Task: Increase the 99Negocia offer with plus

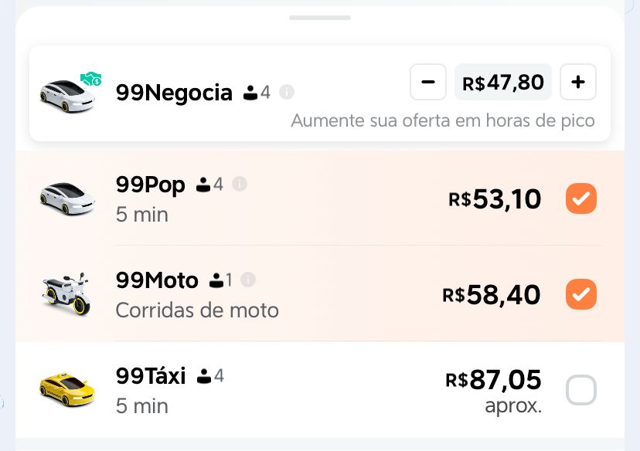Action: (x=578, y=82)
